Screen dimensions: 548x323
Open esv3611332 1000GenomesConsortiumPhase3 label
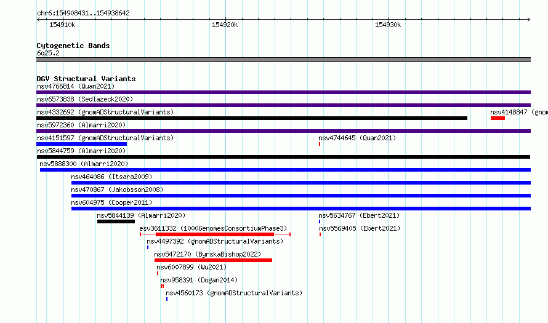point(213,228)
